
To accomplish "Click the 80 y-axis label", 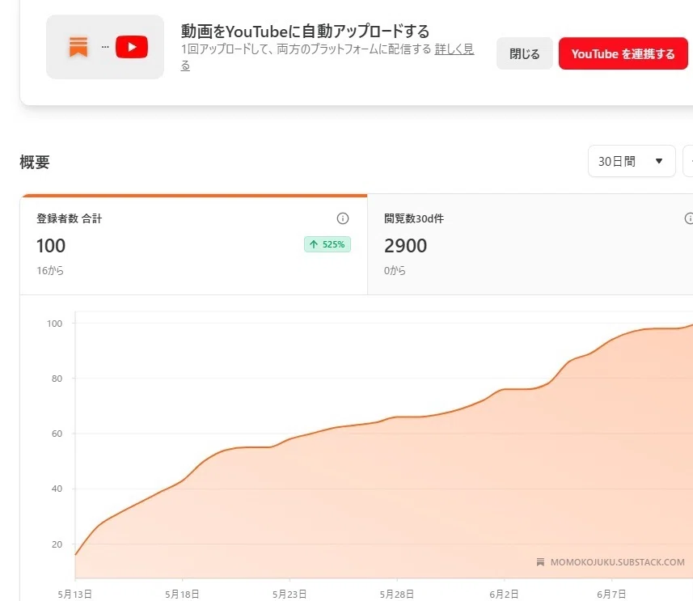I will (x=57, y=379).
